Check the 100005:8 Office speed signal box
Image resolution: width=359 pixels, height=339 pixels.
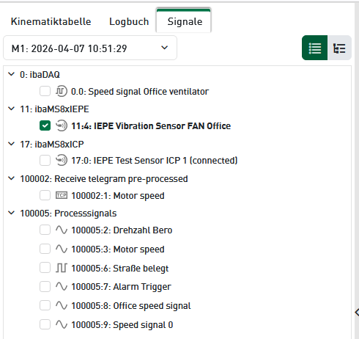coord(45,305)
